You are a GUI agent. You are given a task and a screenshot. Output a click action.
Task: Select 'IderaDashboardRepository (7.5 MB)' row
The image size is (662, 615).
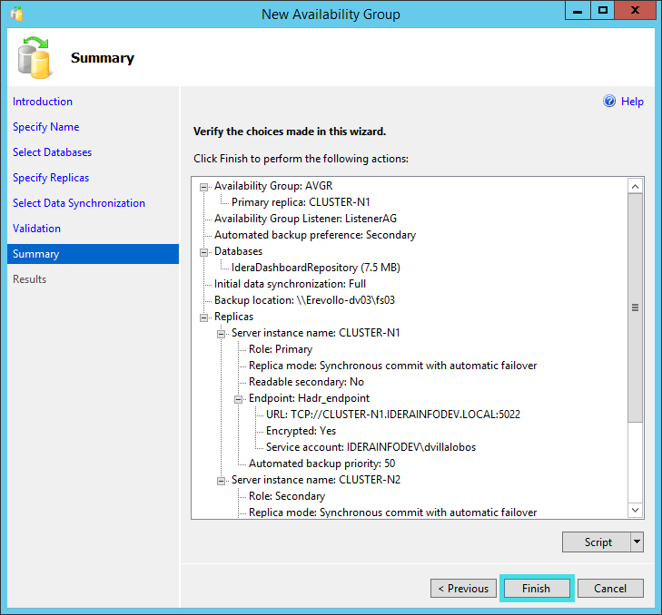pyautogui.click(x=316, y=268)
